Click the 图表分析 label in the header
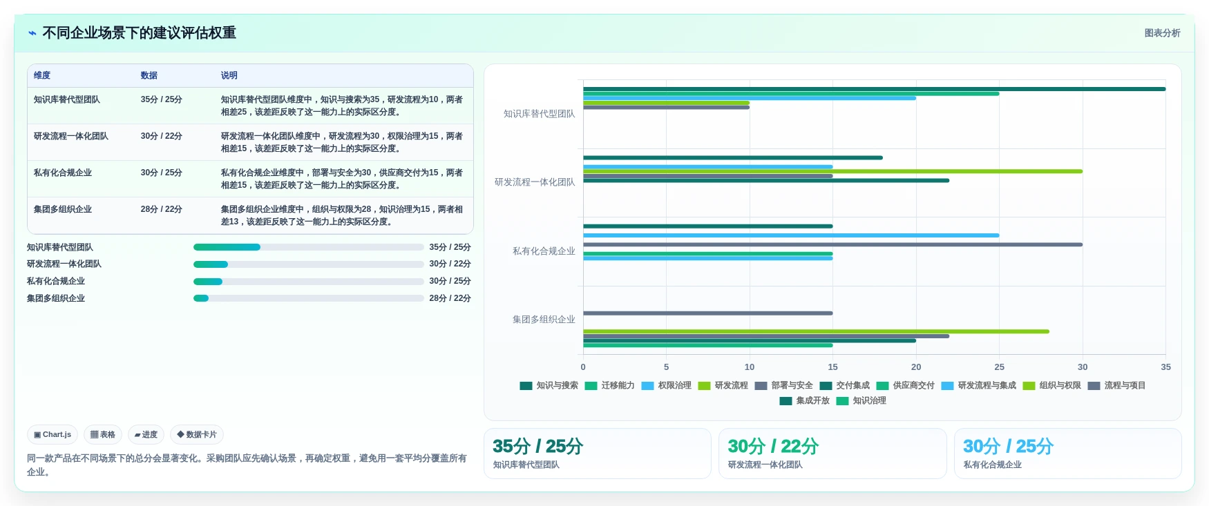This screenshot has height=506, width=1209. [1162, 33]
